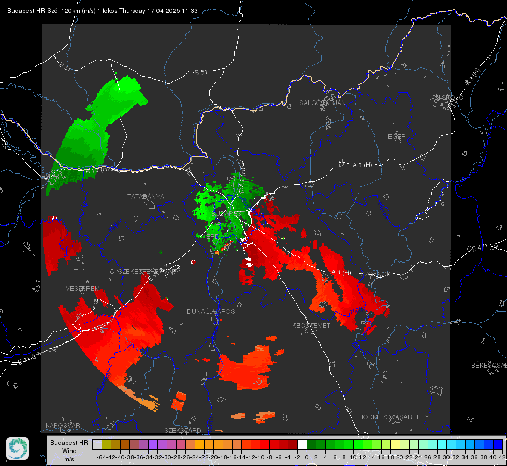
Task: Click the MISKOLC city label
Action: pyautogui.click(x=449, y=97)
